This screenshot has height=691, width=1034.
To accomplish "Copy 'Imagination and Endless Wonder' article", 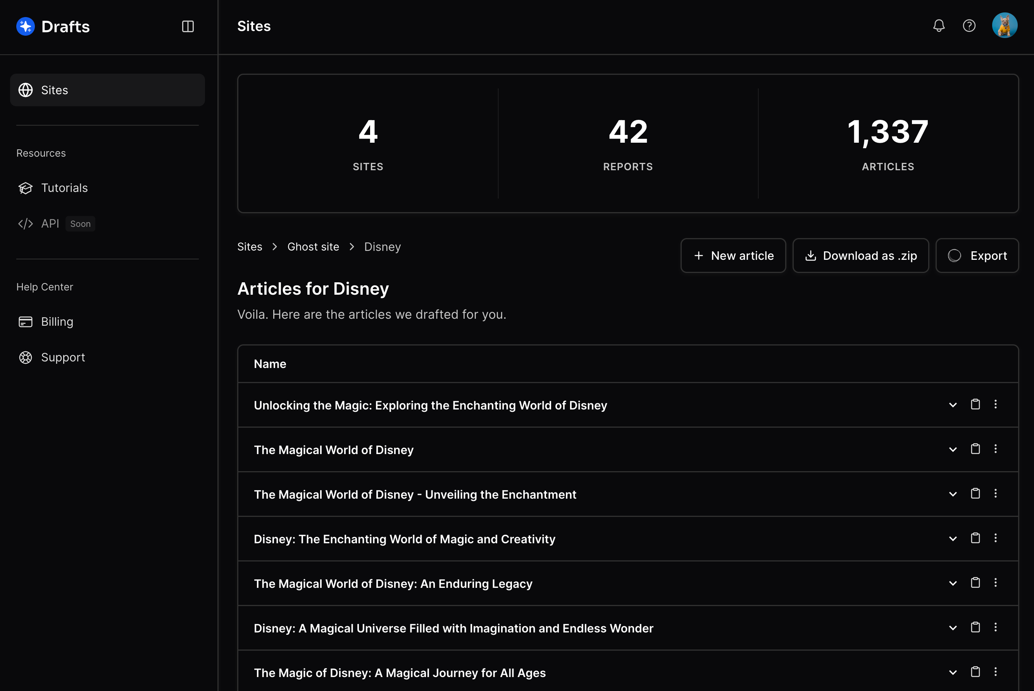I will point(975,627).
